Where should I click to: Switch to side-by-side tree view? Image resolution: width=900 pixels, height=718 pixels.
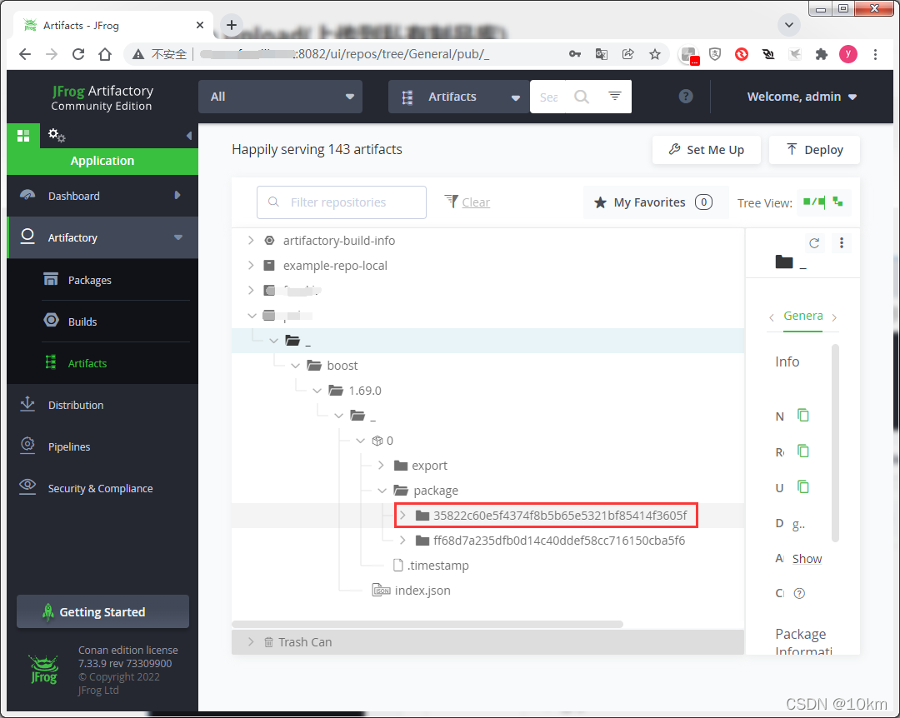click(x=813, y=202)
